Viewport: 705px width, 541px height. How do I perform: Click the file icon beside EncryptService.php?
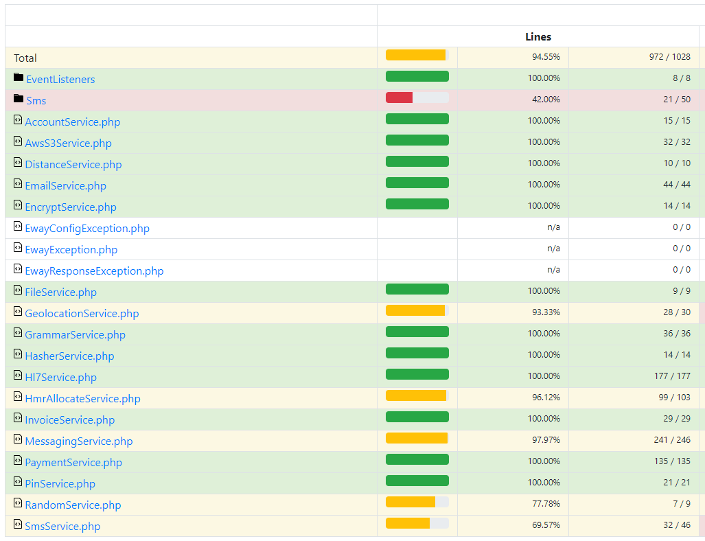pos(18,205)
